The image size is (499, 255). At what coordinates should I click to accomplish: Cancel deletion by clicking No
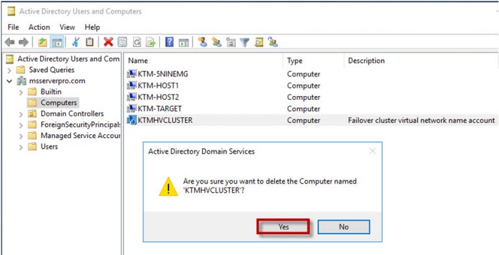pyautogui.click(x=344, y=226)
